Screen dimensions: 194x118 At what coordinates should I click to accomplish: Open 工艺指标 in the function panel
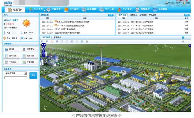pyautogui.click(x=12, y=62)
